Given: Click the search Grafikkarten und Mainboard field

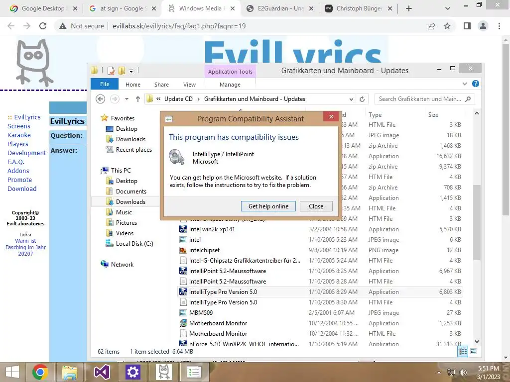Looking at the screenshot, I should click(424, 99).
